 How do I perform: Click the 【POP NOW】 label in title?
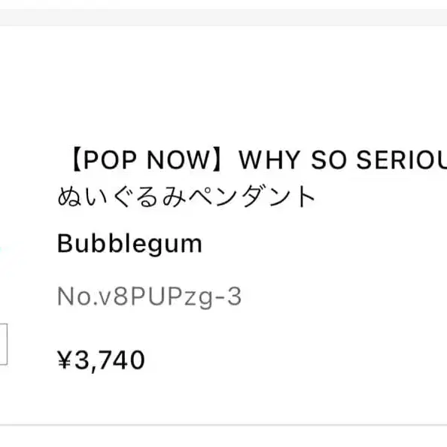click(147, 160)
